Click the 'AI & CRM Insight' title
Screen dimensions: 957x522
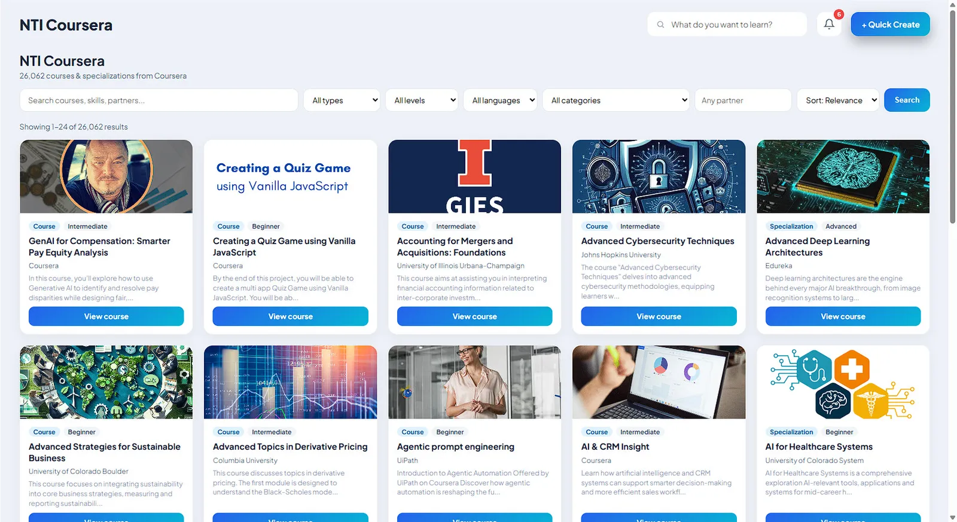point(615,447)
